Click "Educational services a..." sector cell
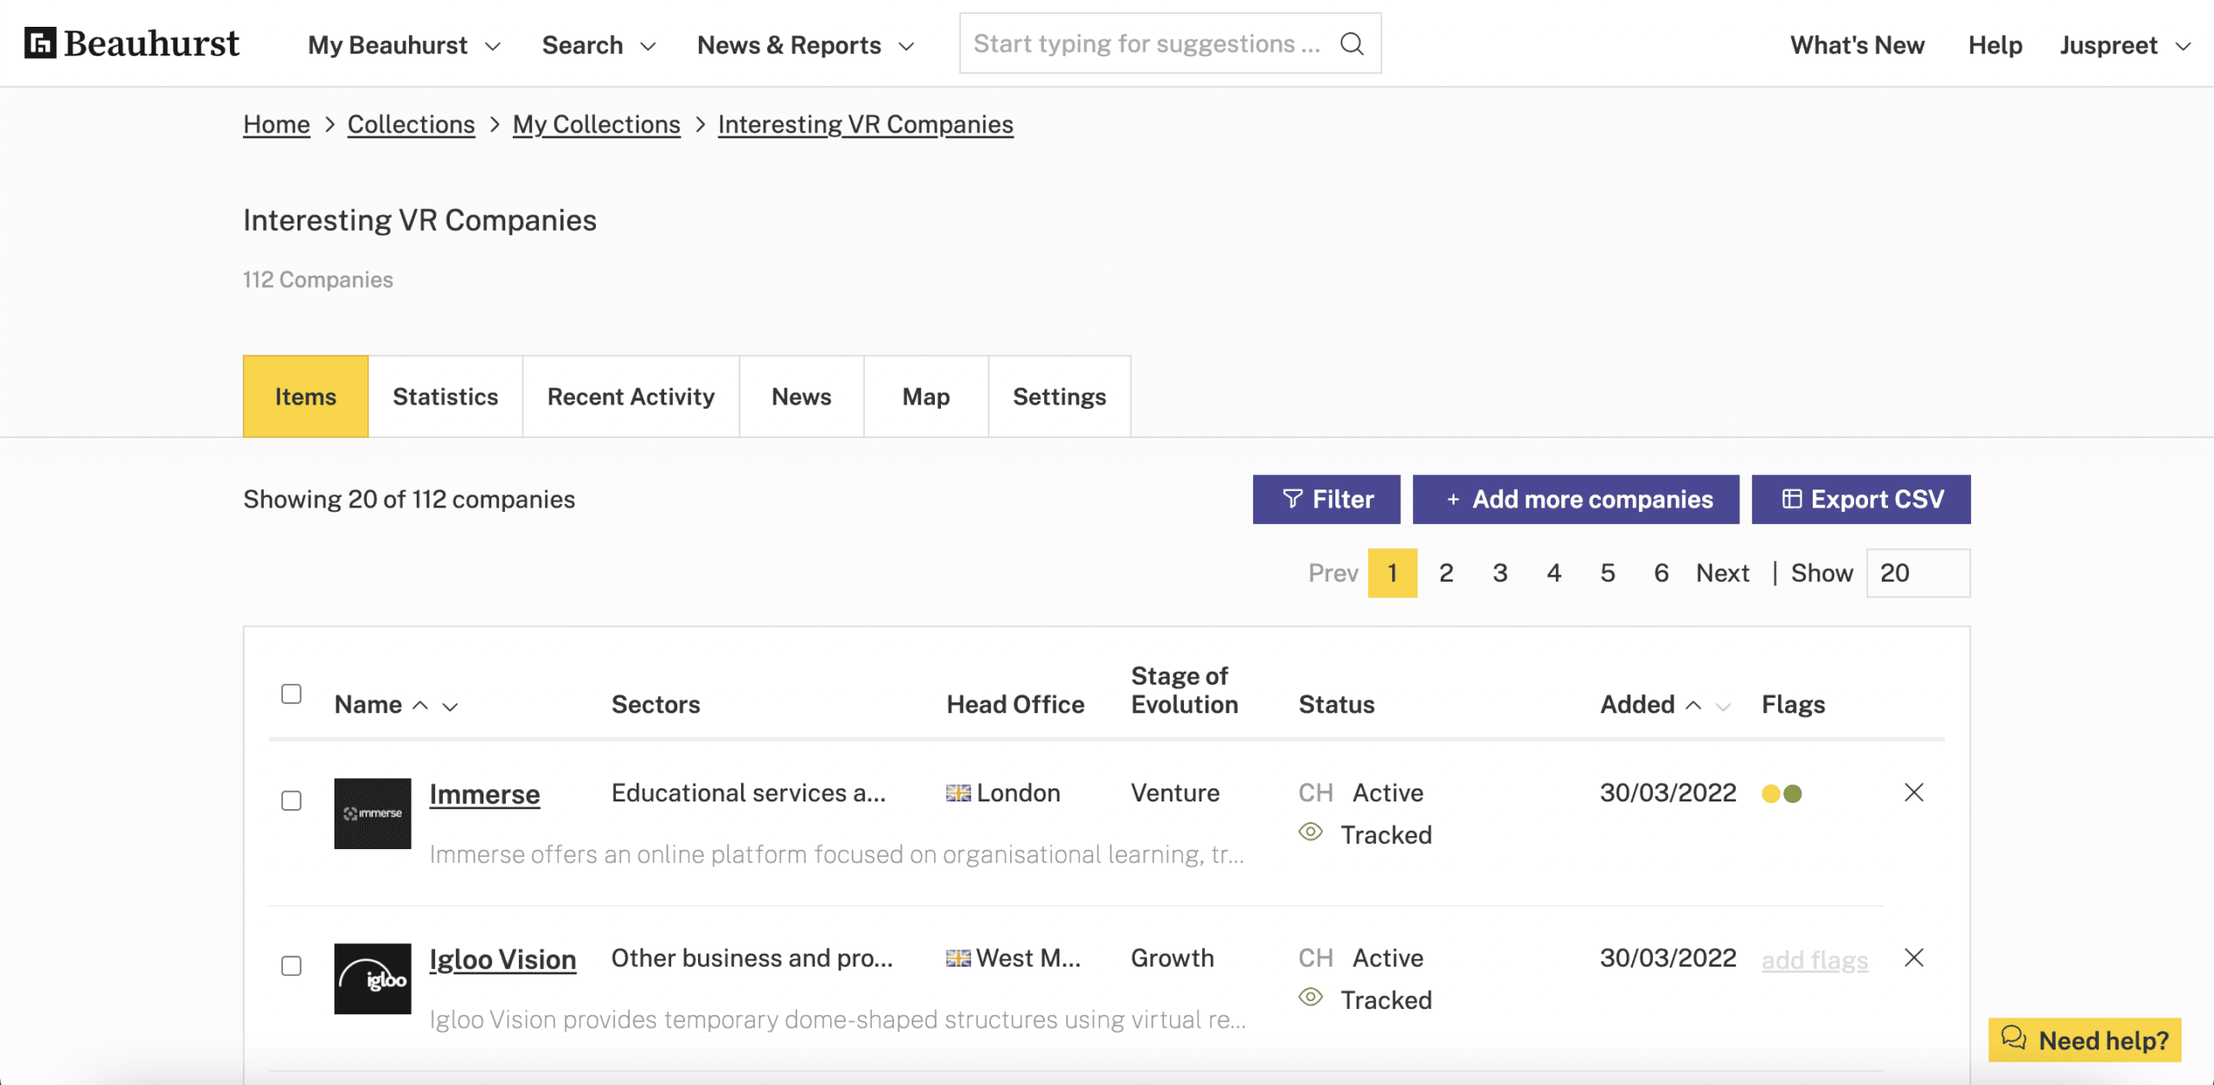The image size is (2214, 1085). tap(748, 792)
